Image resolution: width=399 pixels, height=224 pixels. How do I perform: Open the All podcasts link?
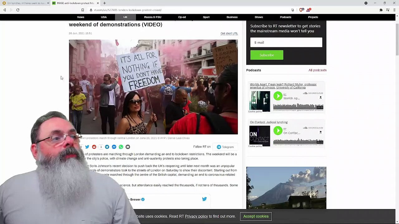click(318, 70)
